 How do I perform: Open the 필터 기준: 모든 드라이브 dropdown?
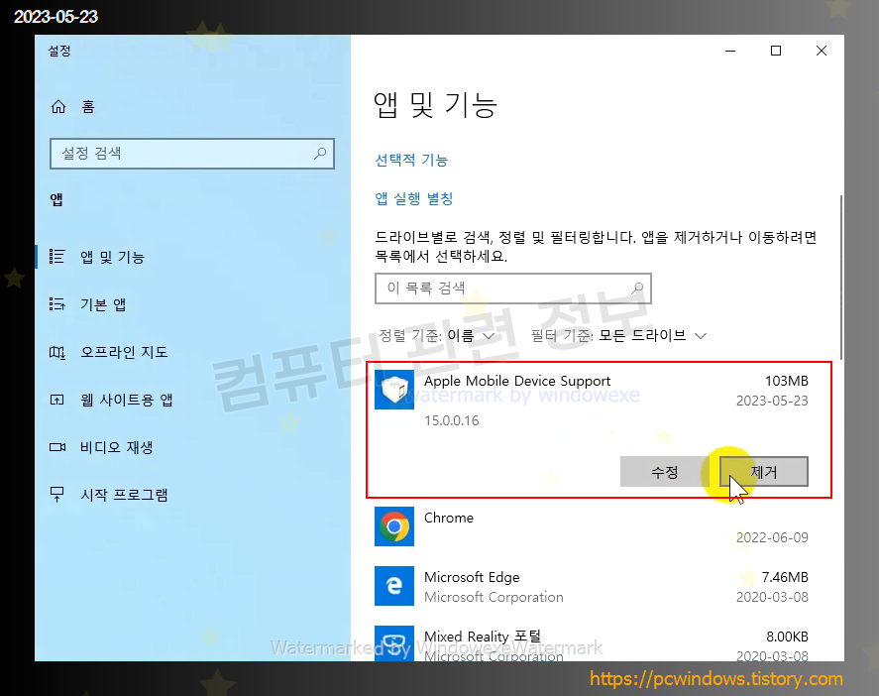point(619,336)
